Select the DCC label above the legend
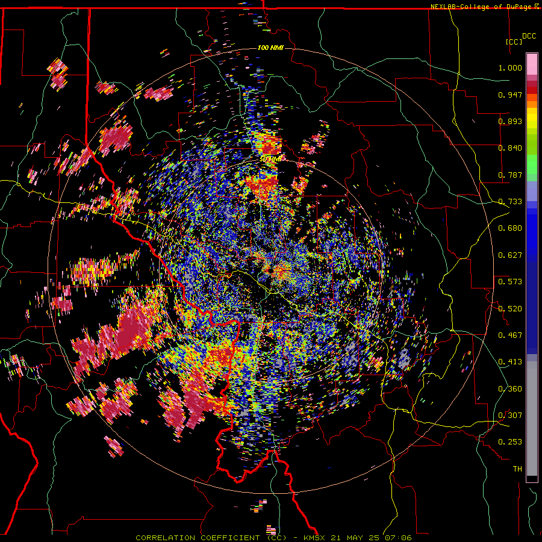 (529, 36)
